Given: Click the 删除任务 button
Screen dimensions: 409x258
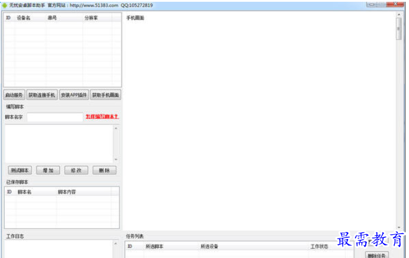Looking at the screenshot, I should click(x=376, y=255).
